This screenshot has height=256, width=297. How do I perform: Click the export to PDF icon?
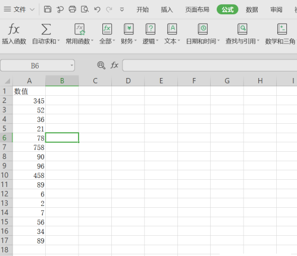coord(60,10)
